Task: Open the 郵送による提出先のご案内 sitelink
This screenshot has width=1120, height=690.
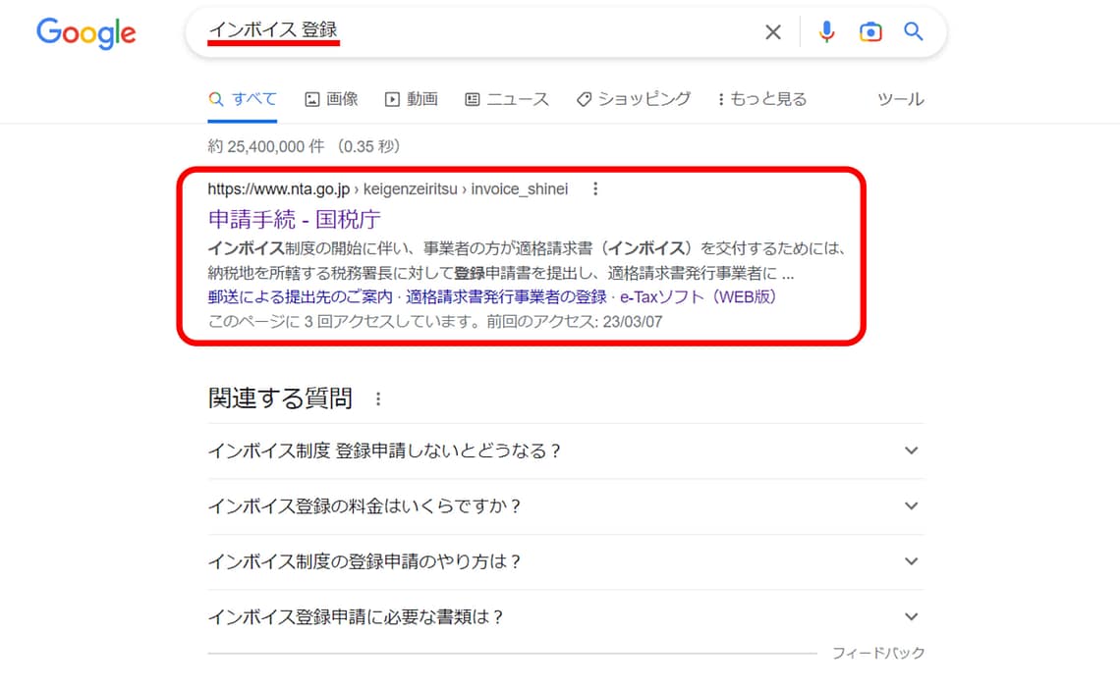Action: click(301, 297)
